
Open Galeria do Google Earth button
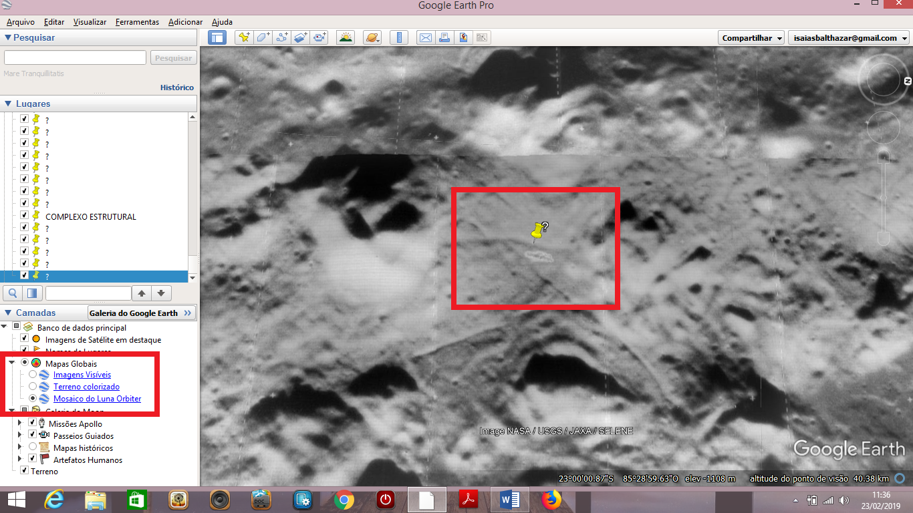140,313
